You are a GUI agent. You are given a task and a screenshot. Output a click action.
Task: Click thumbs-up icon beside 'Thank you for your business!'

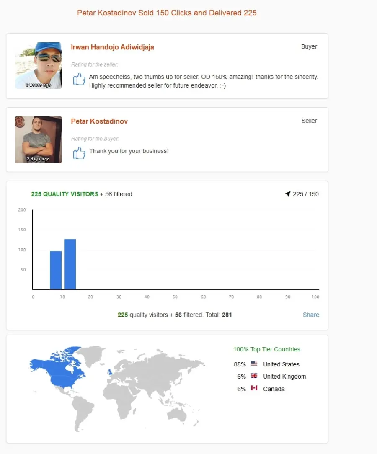[x=79, y=153]
